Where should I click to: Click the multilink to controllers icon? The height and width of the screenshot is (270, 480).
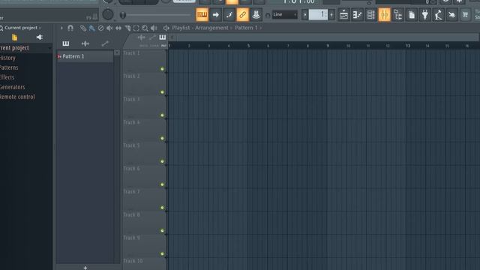coord(256,15)
